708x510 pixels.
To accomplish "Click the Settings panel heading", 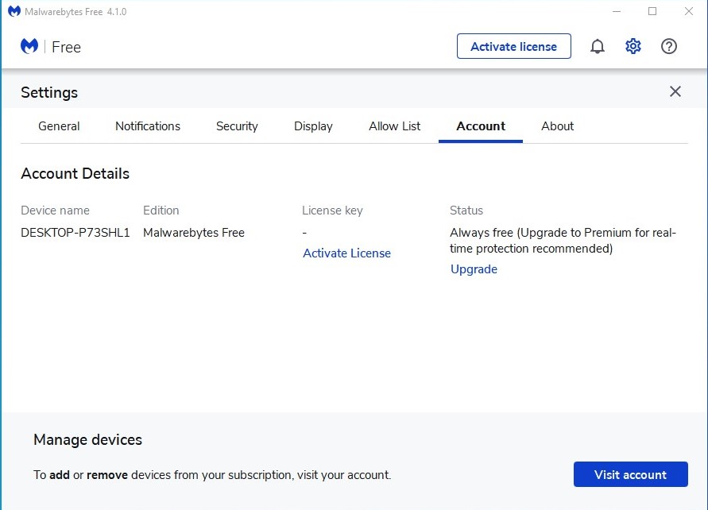I will pos(49,92).
